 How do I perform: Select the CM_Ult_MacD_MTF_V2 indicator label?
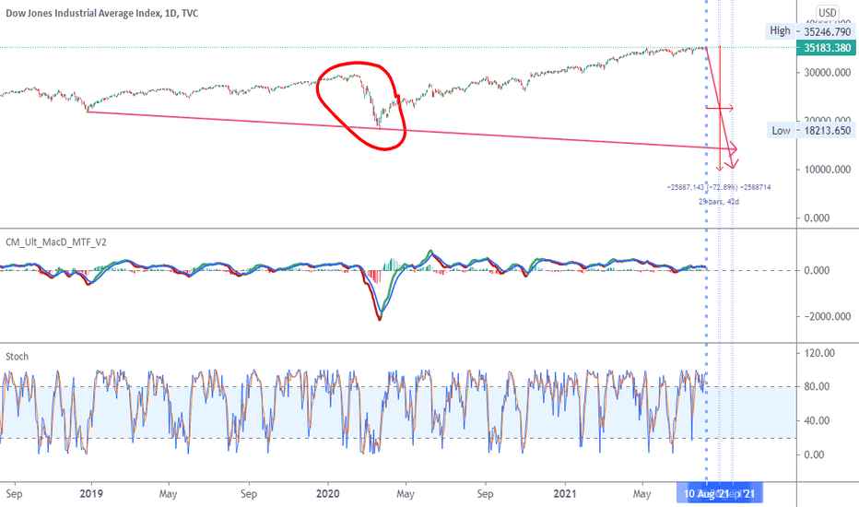click(x=56, y=242)
